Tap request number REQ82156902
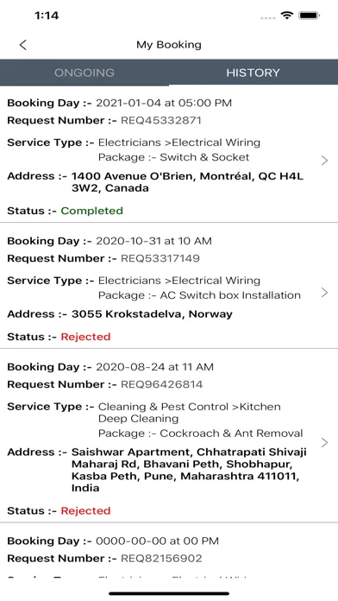This screenshot has height=601, width=338. coord(161,558)
